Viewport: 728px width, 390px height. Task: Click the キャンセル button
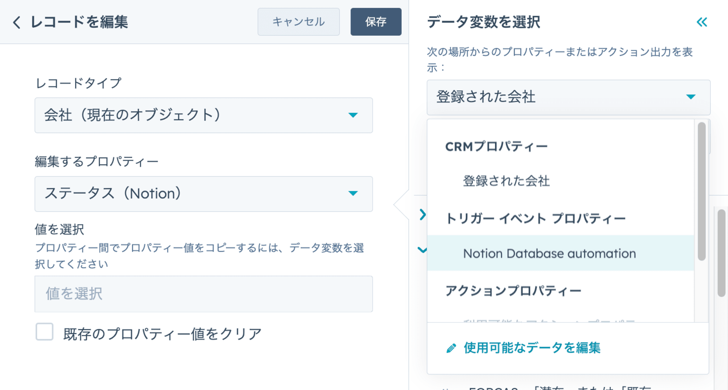(x=298, y=22)
